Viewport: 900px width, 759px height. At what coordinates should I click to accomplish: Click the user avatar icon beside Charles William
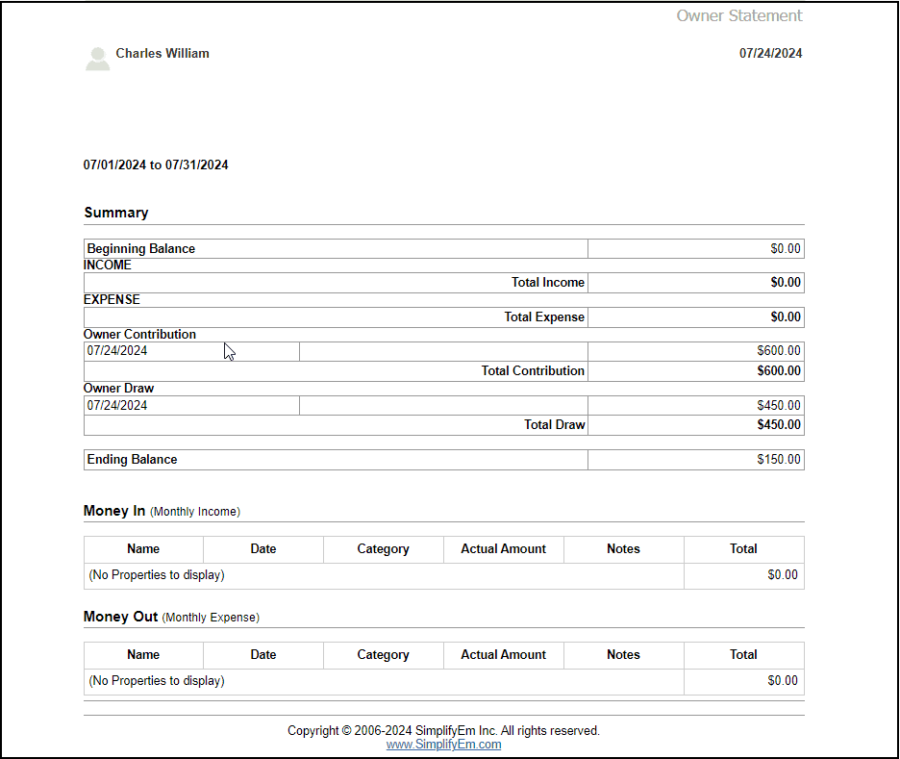tap(97, 59)
